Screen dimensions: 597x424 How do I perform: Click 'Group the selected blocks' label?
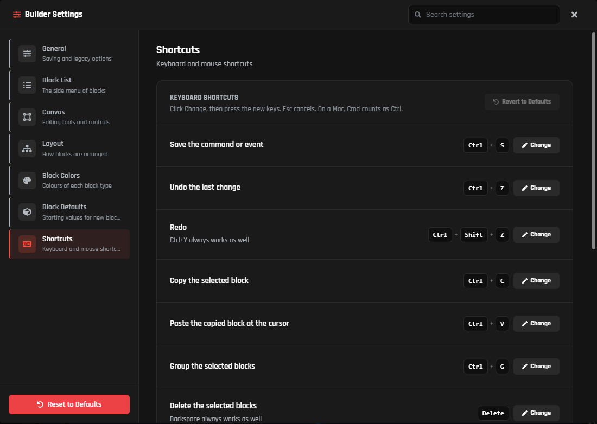click(x=212, y=366)
